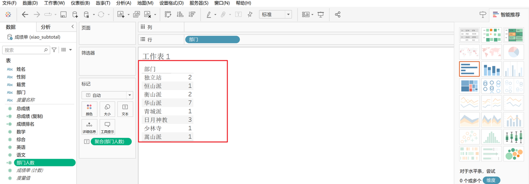Click the swap rows and columns icon
Image resolution: width=529 pixels, height=184 pixels.
pyautogui.click(x=168, y=15)
